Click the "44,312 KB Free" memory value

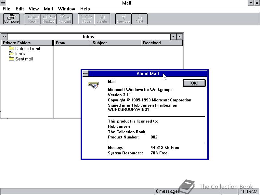click(165, 148)
